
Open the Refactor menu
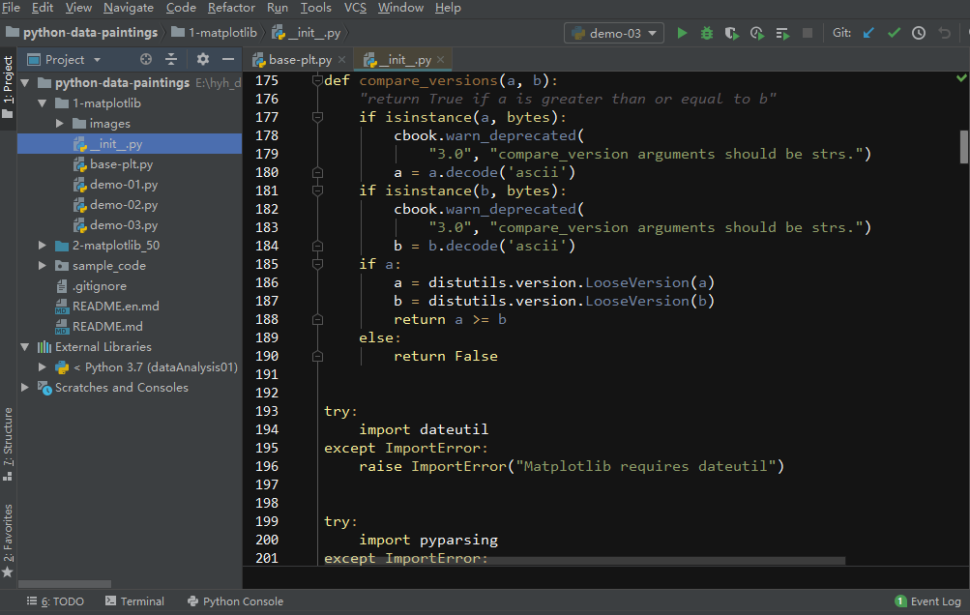coord(231,8)
